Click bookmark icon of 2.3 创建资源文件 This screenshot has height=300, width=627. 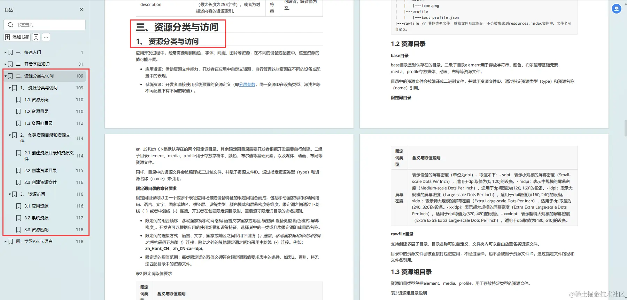(19, 183)
